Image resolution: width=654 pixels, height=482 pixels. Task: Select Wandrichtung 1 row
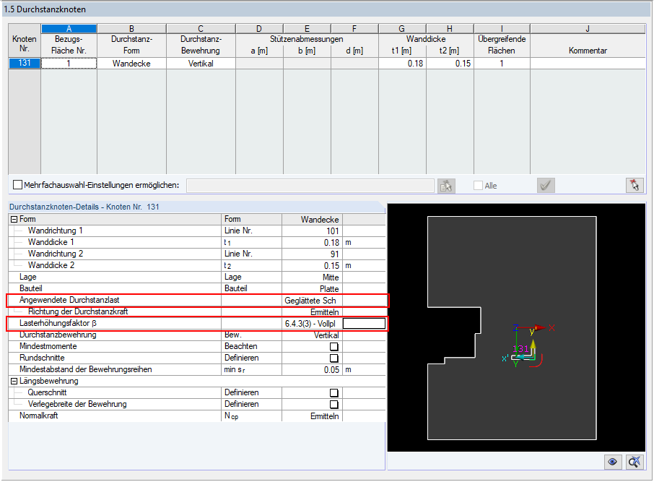196,231
